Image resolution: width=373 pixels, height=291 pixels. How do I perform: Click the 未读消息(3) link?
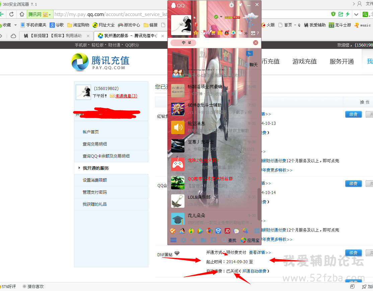[126, 96]
